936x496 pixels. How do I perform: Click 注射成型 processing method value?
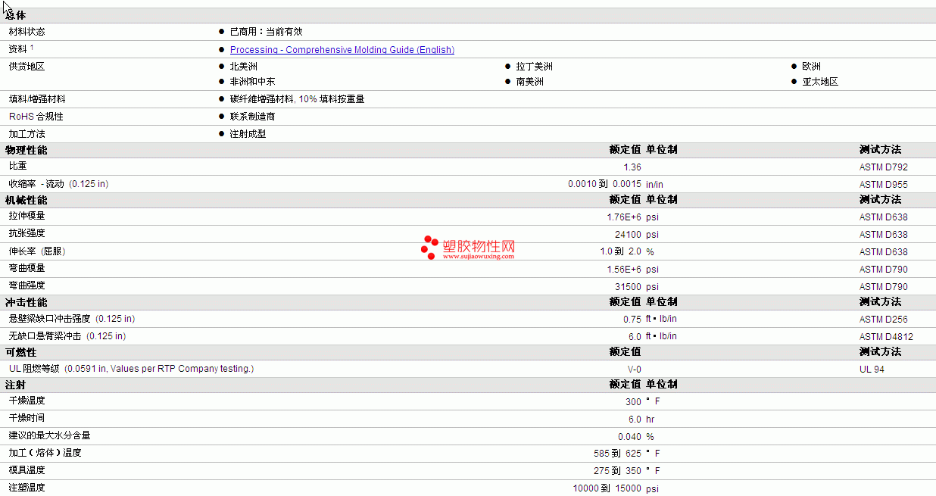click(x=248, y=134)
